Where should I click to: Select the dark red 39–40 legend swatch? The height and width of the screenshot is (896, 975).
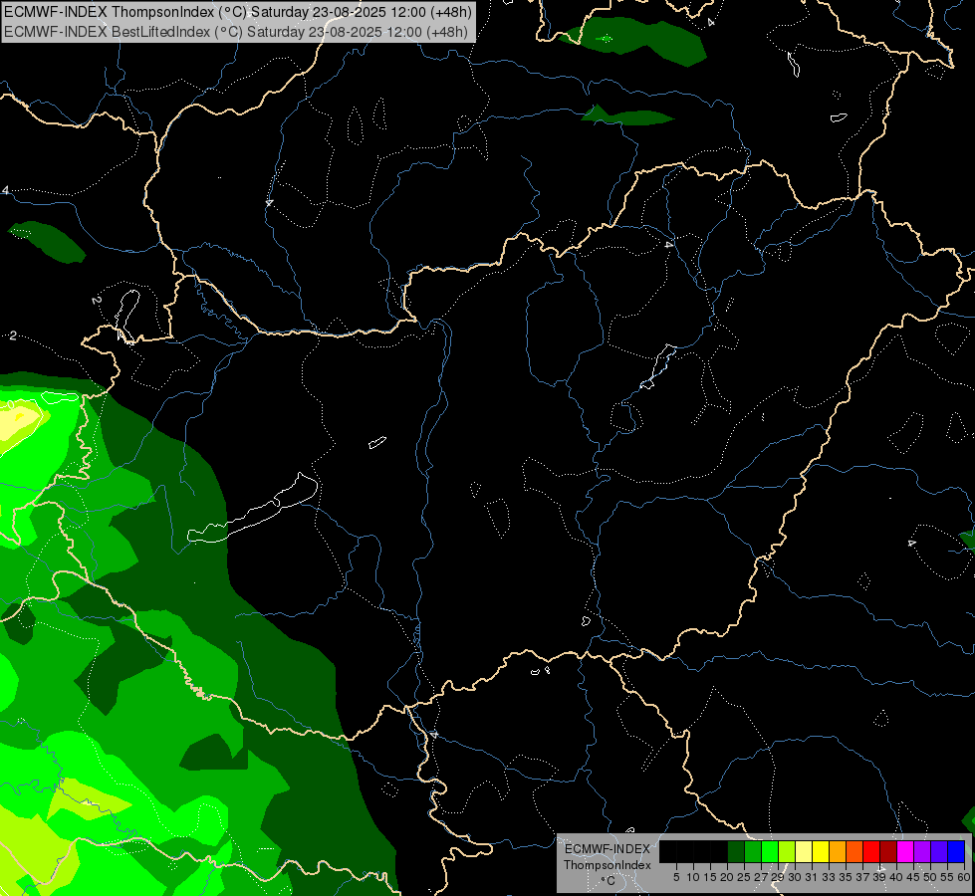pos(888,851)
